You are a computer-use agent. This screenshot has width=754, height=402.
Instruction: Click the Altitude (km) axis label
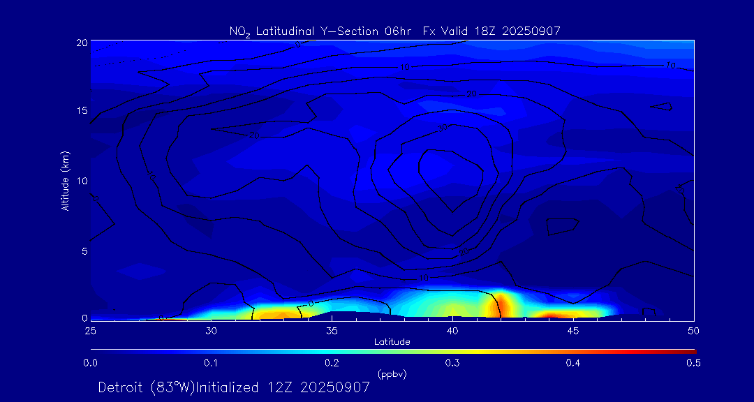coord(65,180)
